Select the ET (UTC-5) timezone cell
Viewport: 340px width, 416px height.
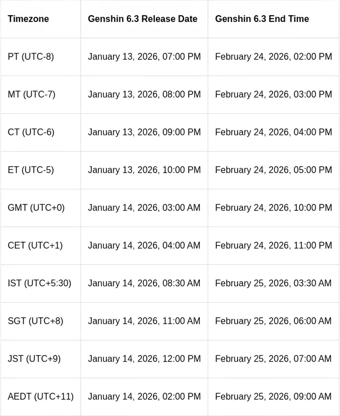pos(31,170)
